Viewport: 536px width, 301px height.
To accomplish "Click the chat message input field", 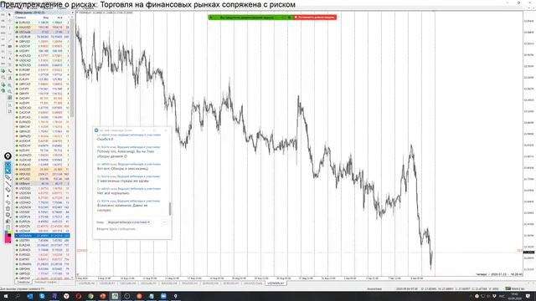I will coord(132,229).
